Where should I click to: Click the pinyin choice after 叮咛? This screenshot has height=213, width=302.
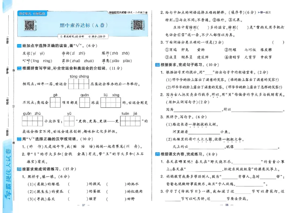[x=42, y=61]
